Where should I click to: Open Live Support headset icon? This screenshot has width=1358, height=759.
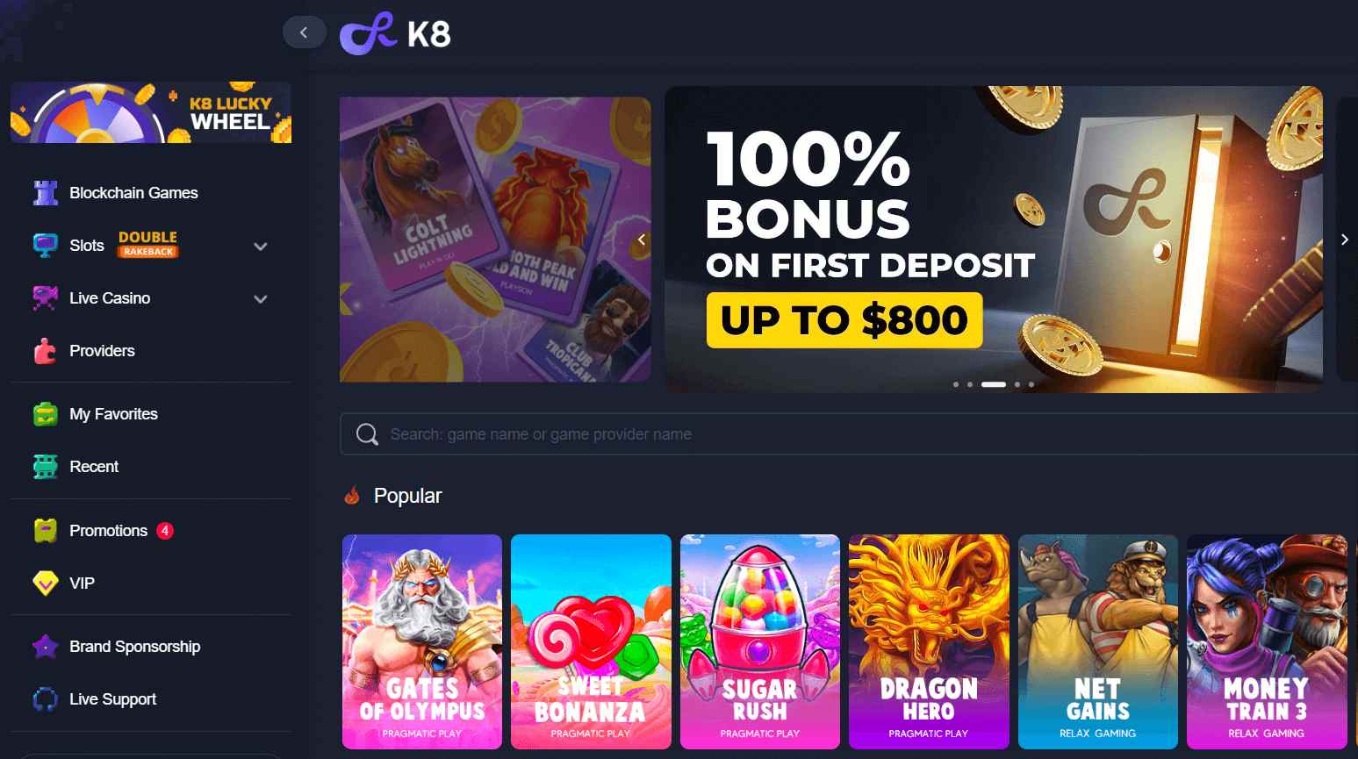(x=46, y=699)
